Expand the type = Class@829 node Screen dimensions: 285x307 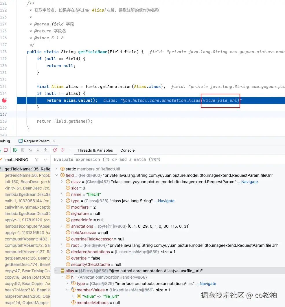(x=67, y=284)
